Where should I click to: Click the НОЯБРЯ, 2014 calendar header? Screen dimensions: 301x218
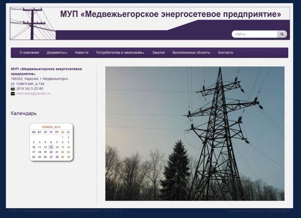[51, 127]
